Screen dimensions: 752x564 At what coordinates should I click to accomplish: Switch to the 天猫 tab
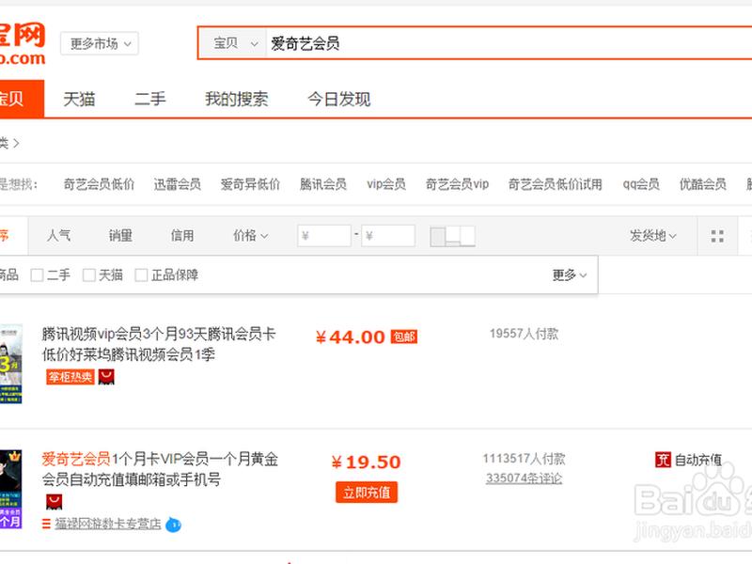[79, 100]
